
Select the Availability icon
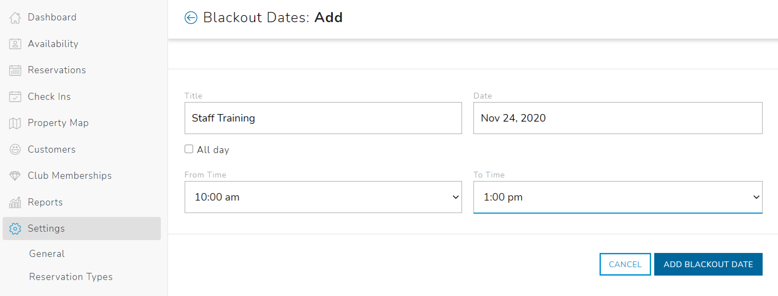pos(15,43)
